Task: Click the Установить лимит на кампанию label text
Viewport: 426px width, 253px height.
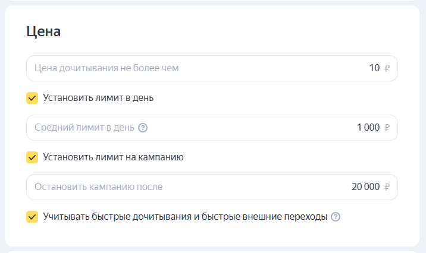Action: (113, 157)
